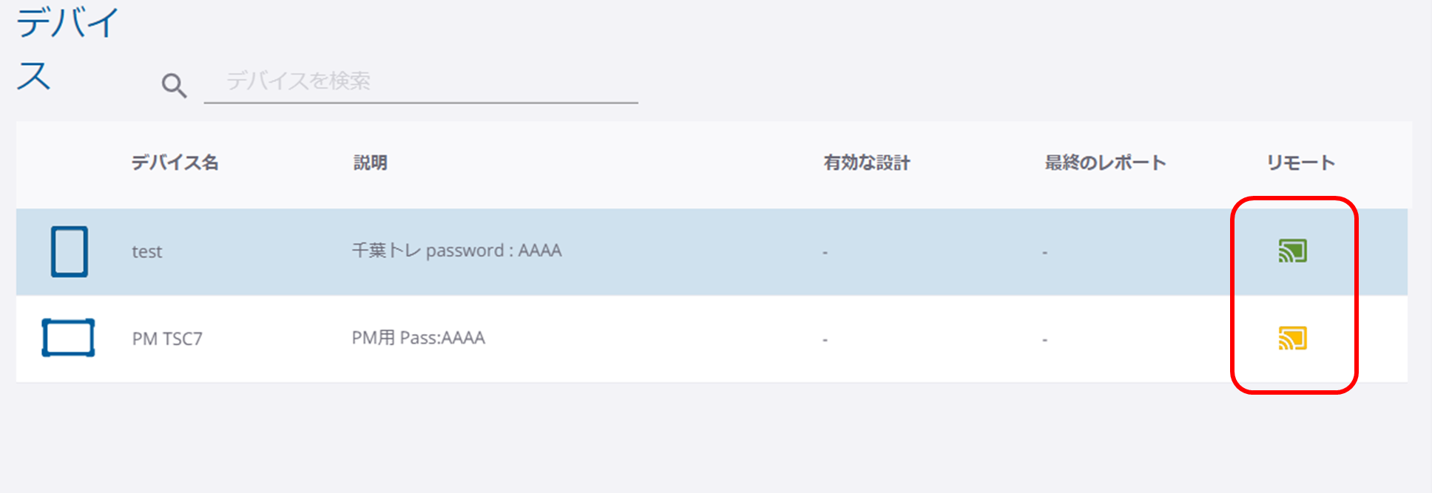Click the landscape device icon for PM TSC7
This screenshot has width=1432, height=493.
coord(68,338)
